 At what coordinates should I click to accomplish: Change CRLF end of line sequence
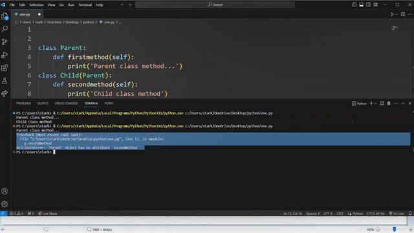pyautogui.click(x=340, y=214)
